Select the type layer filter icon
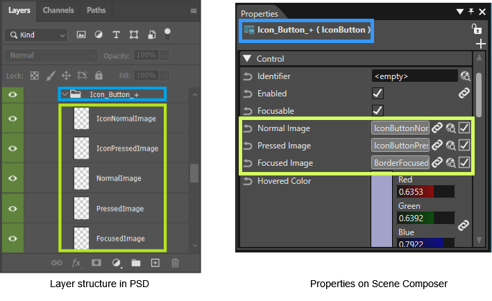 tap(116, 35)
